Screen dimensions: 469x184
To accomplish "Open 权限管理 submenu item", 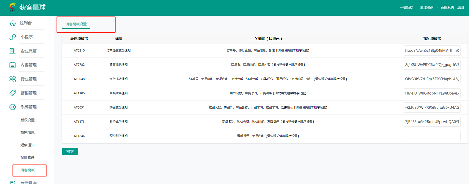I will [28, 158].
